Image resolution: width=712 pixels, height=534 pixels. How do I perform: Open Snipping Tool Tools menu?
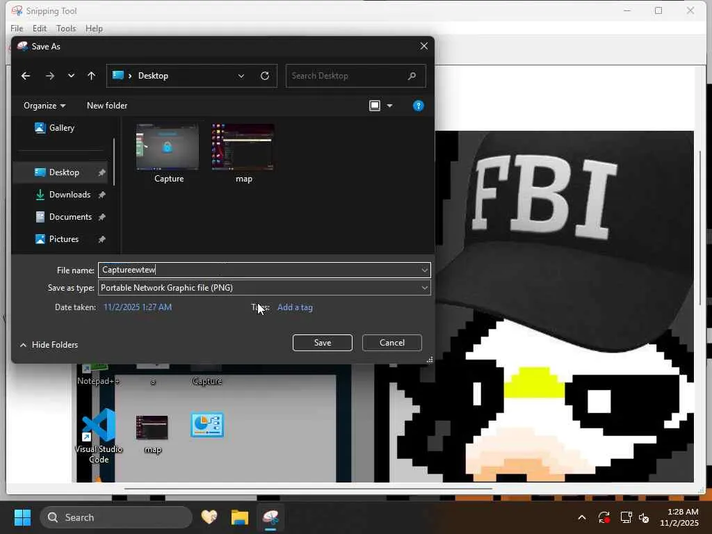coord(66,29)
